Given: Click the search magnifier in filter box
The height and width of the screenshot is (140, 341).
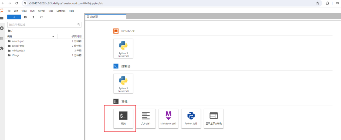Looking at the screenshot, I should point(79,24).
